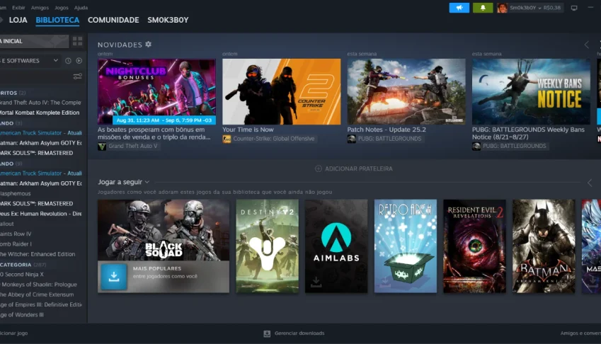Open the Sm0k3b0Y account dropdown
The height and width of the screenshot is (344, 601).
coord(535,8)
